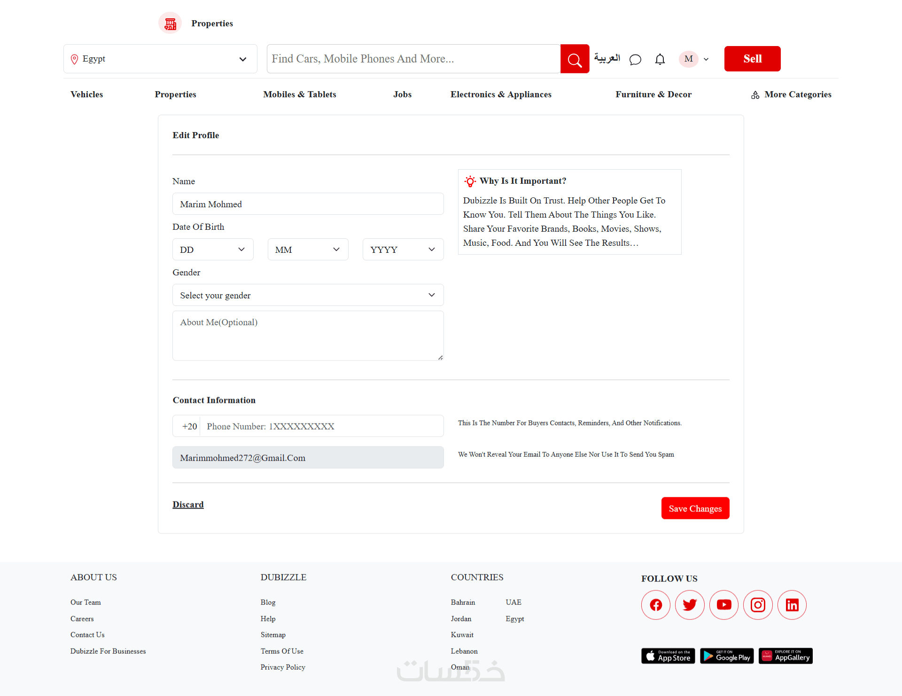Open Dubizzle's Facebook page icon
This screenshot has width=902, height=696.
click(x=656, y=605)
